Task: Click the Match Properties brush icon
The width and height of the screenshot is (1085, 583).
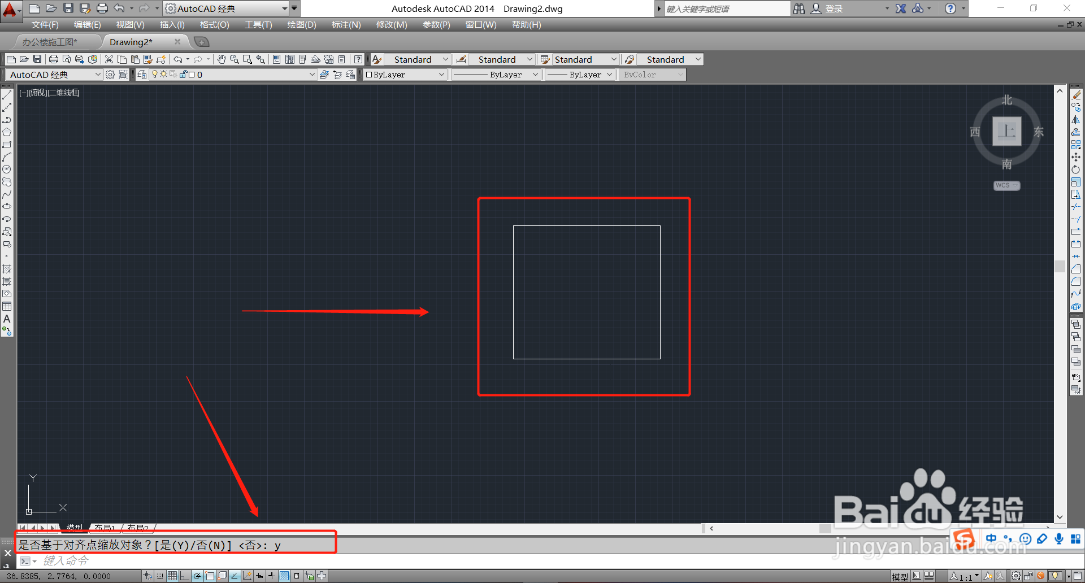Action: pos(149,59)
